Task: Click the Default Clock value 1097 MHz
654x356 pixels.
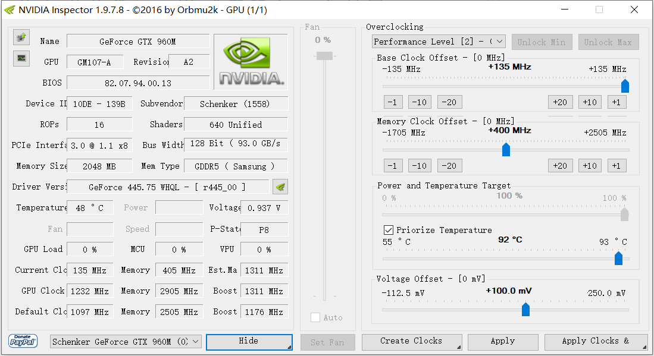Action: coord(90,312)
